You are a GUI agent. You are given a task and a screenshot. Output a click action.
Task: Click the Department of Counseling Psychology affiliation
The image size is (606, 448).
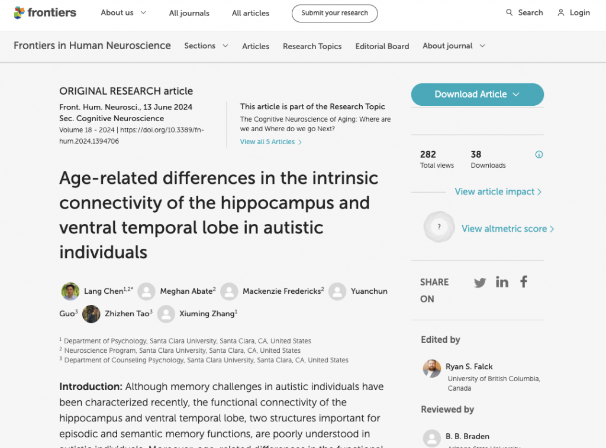pyautogui.click(x=204, y=360)
